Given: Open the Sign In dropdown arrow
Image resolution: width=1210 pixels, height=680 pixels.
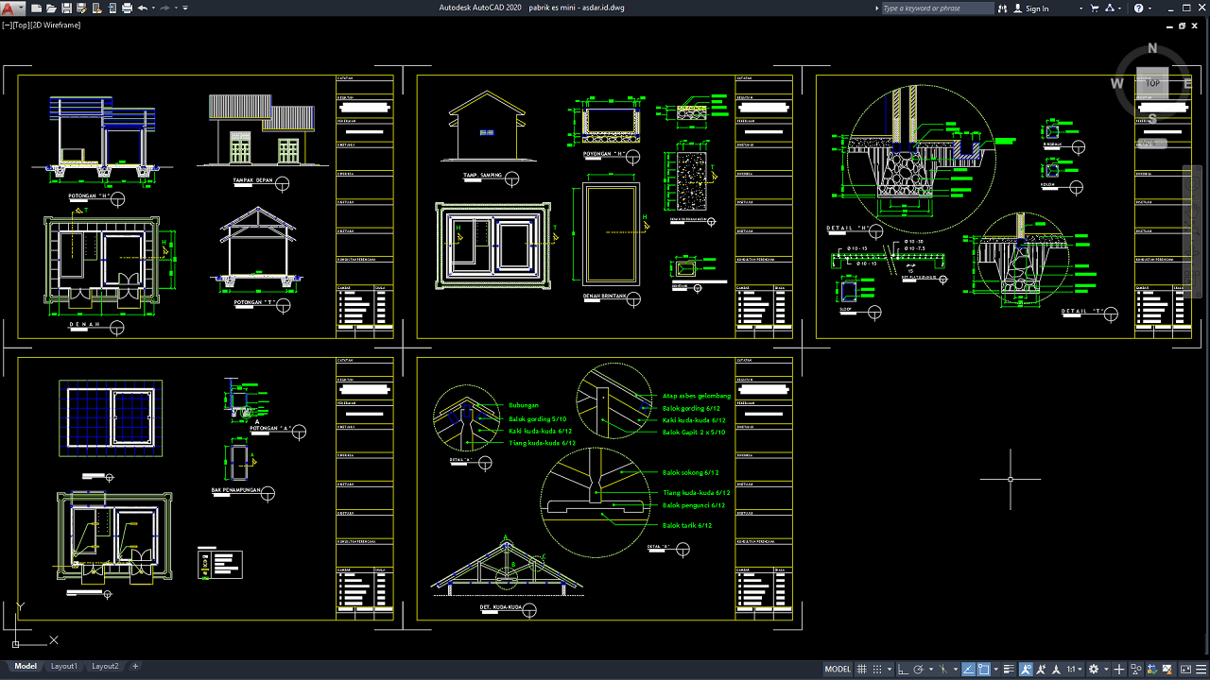Looking at the screenshot, I should click(1080, 8).
